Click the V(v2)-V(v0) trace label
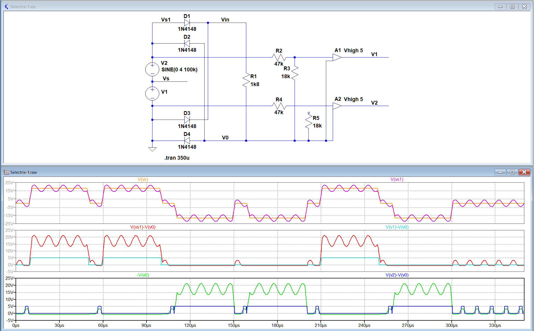Viewport: 534px width, 331px height. [397, 275]
